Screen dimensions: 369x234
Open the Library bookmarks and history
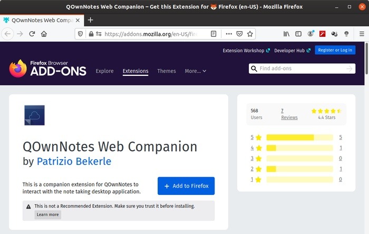pyautogui.click(x=286, y=34)
